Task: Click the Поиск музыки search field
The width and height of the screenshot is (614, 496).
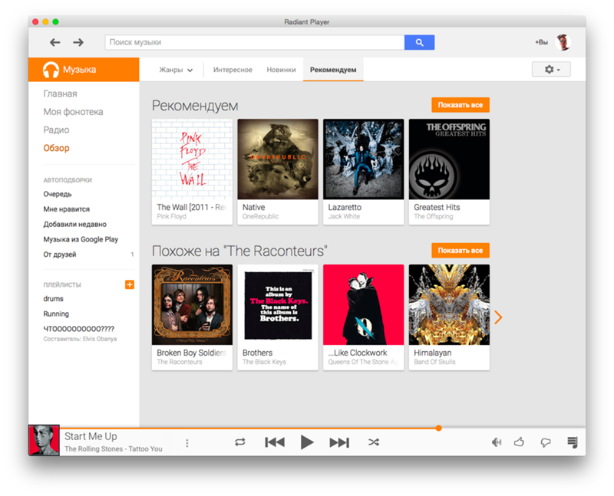Action: click(x=255, y=42)
